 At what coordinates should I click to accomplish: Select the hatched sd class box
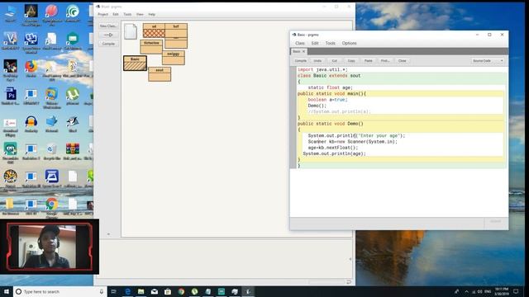(154, 31)
